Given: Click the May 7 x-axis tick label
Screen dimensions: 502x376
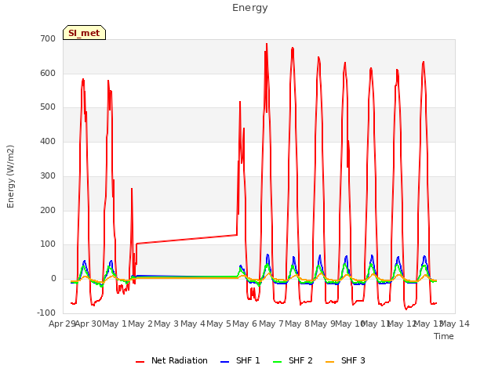Looking at the screenshot, I should click(271, 324).
